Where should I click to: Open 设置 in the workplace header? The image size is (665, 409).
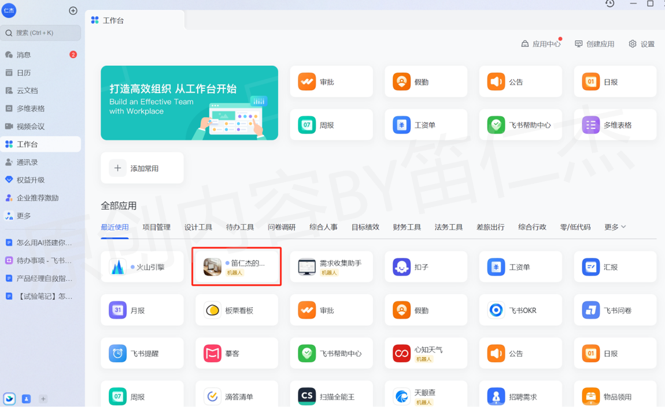(x=641, y=44)
